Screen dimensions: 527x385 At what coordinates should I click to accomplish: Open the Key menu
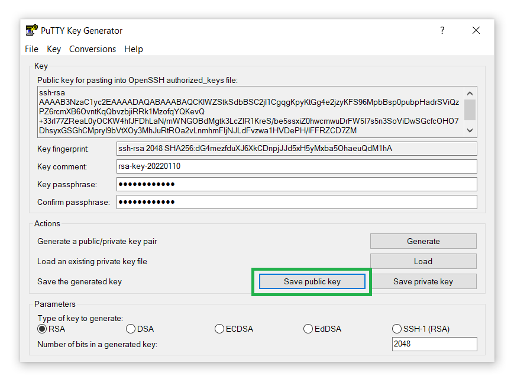point(54,49)
